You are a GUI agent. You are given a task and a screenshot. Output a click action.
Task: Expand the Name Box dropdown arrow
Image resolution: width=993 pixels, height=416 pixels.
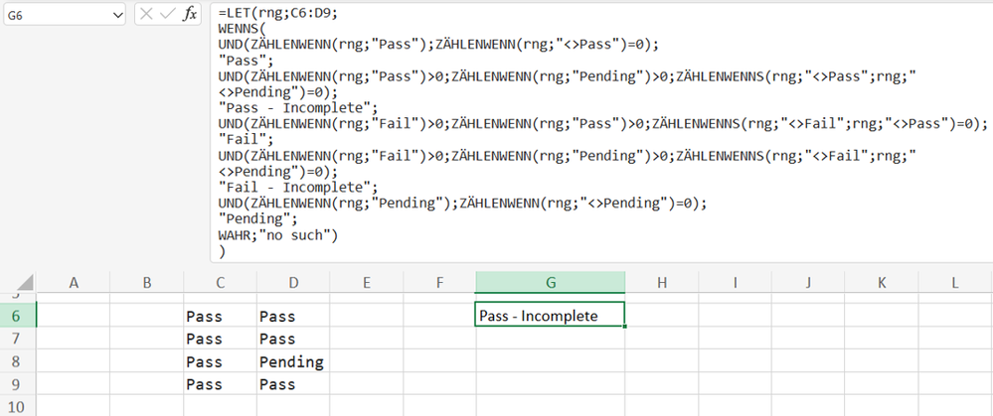(x=118, y=15)
